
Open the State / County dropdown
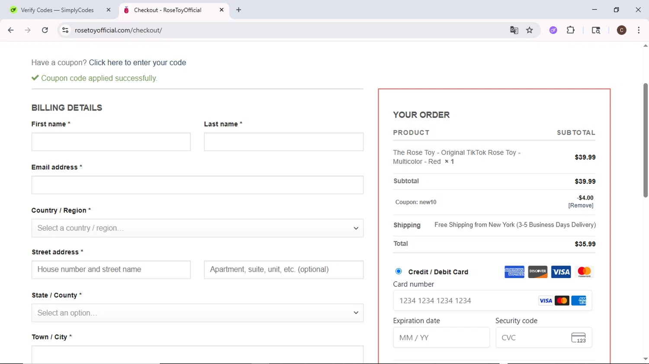click(x=197, y=313)
